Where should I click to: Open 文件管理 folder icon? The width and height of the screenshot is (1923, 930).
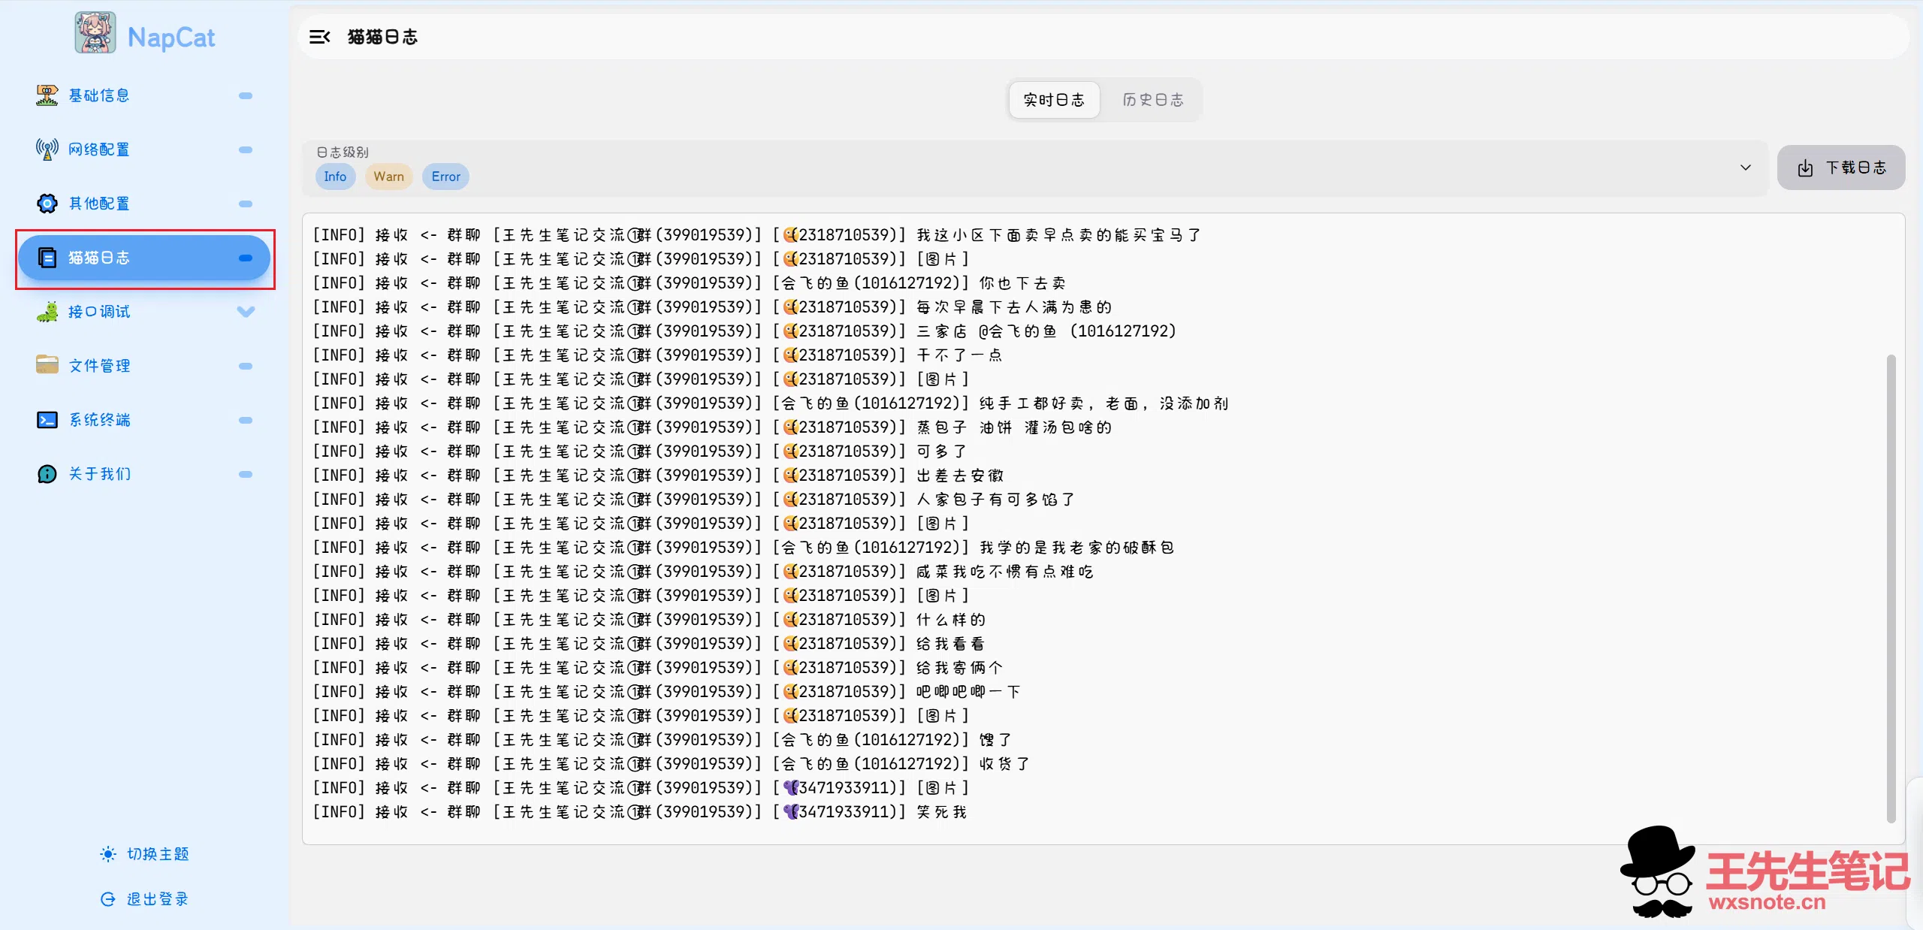(47, 365)
